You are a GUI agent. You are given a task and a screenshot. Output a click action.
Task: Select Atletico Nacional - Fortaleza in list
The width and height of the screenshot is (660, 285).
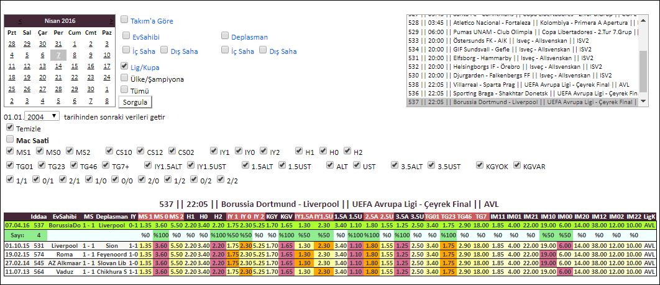(x=522, y=23)
